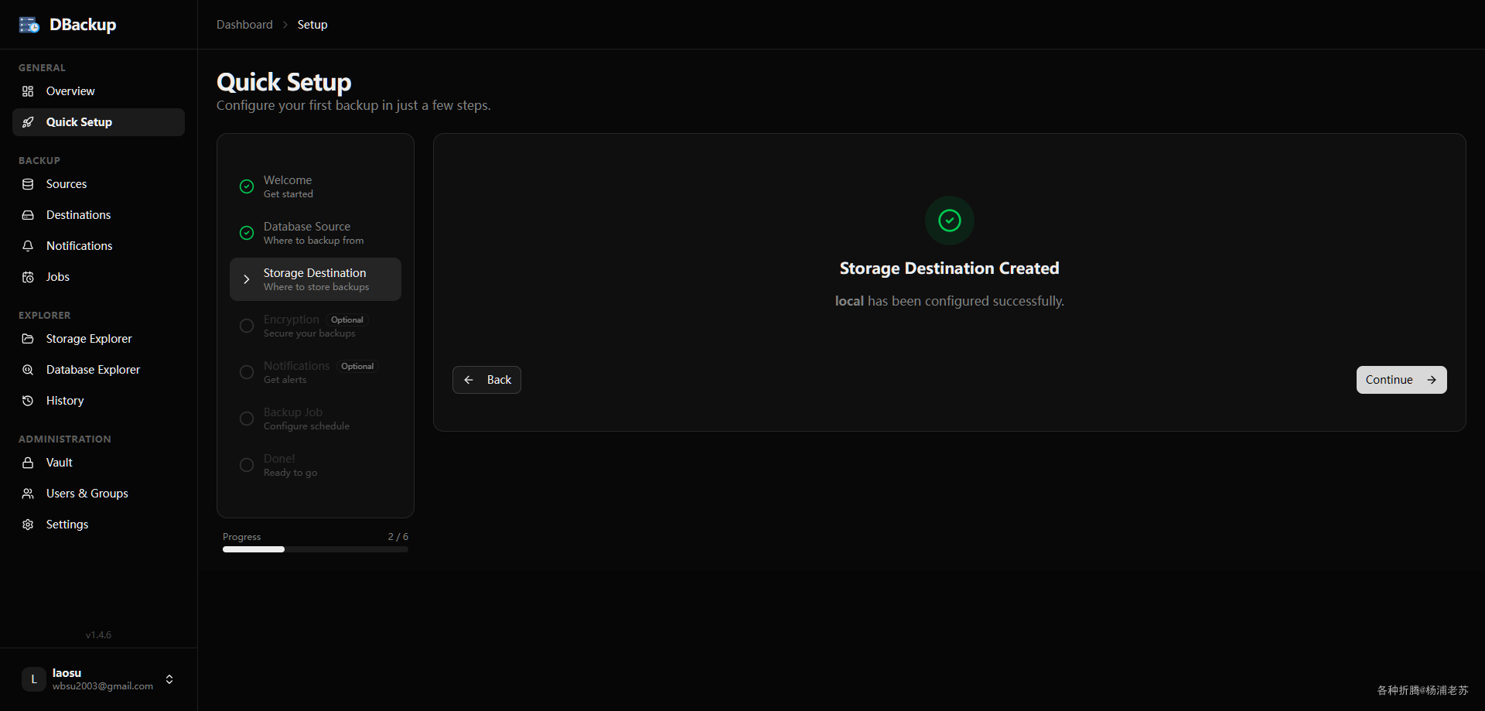The height and width of the screenshot is (711, 1485).
Task: Open Database Explorer from sidebar
Action: (x=98, y=370)
